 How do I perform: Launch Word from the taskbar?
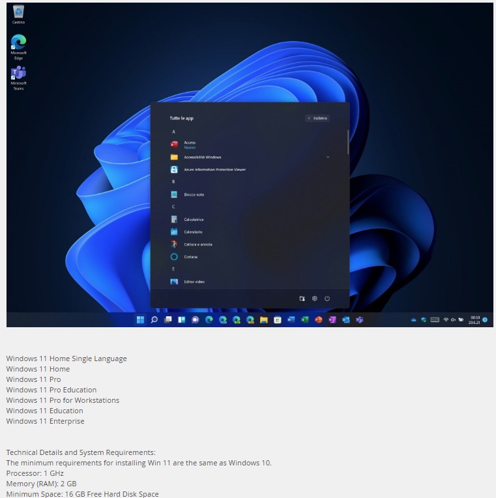pyautogui.click(x=291, y=320)
